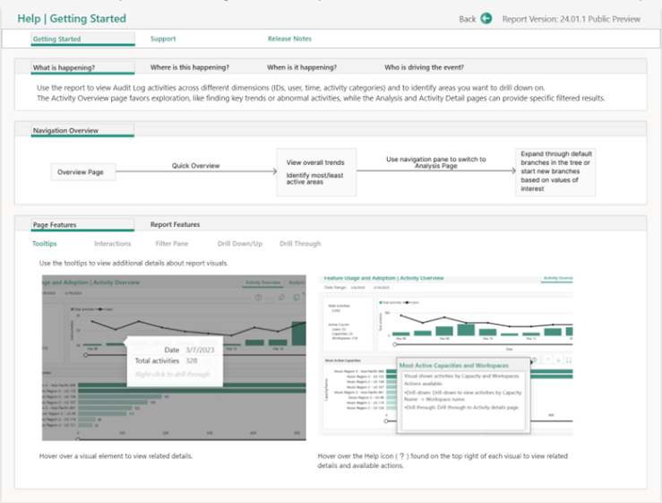
Task: Show the Filter Pane help topic
Action: click(x=171, y=243)
